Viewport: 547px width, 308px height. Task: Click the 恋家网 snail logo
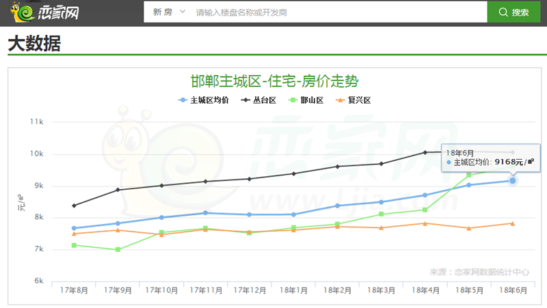tap(44, 12)
